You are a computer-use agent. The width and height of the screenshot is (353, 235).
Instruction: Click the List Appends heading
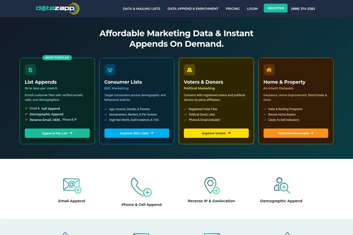[x=40, y=82]
